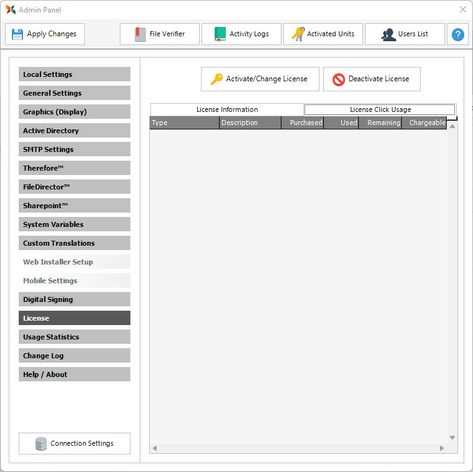Open System Variables section

(x=74, y=224)
